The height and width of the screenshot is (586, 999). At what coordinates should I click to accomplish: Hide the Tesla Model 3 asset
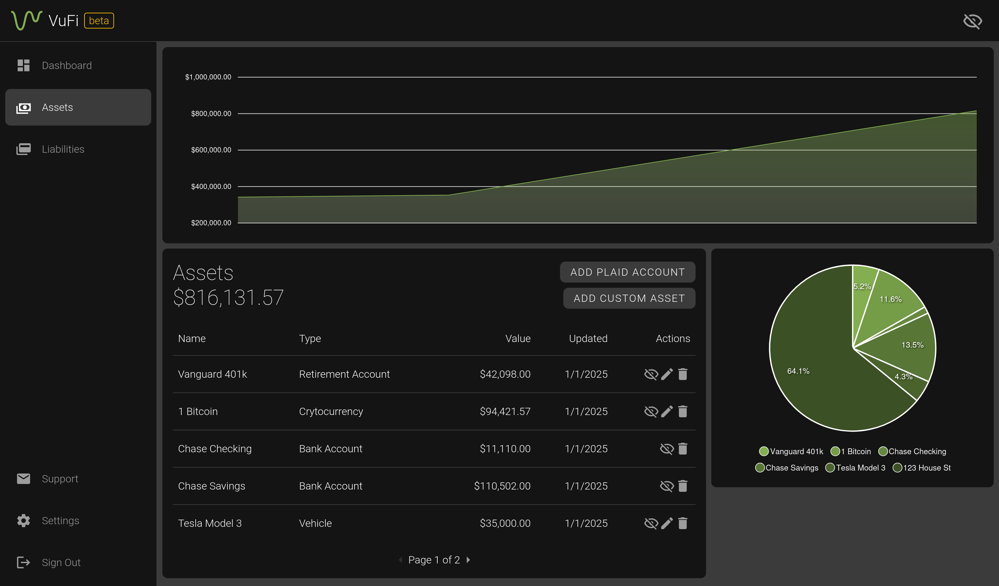coord(651,523)
